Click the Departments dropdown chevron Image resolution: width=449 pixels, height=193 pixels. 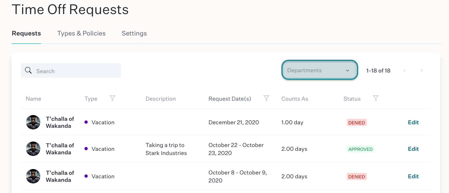348,71
